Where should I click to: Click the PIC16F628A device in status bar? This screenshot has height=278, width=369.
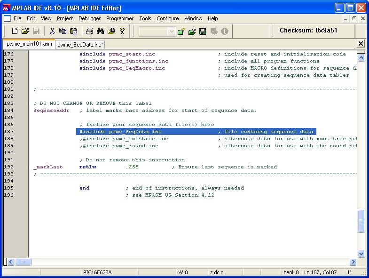(97, 272)
